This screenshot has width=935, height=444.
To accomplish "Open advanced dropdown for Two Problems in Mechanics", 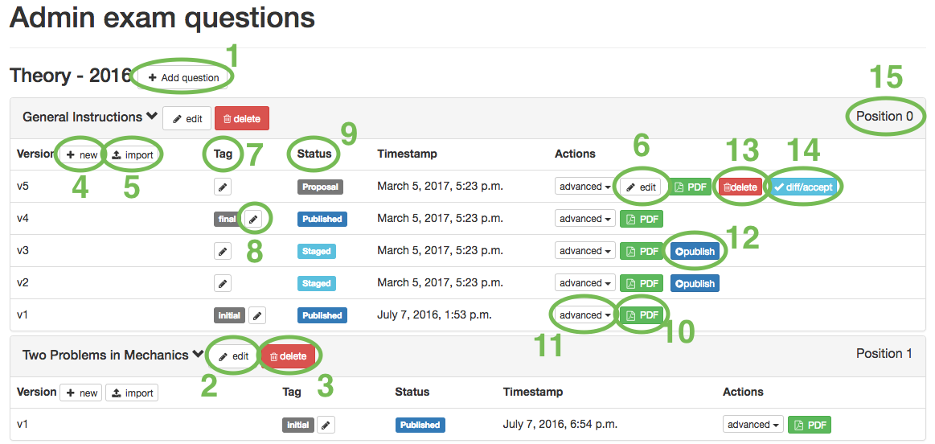I will click(753, 425).
